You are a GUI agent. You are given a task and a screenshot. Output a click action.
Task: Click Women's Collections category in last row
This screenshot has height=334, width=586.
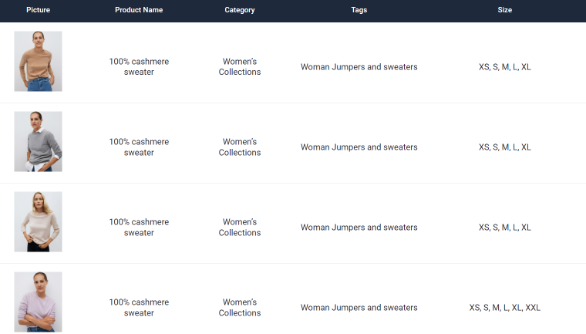240,308
